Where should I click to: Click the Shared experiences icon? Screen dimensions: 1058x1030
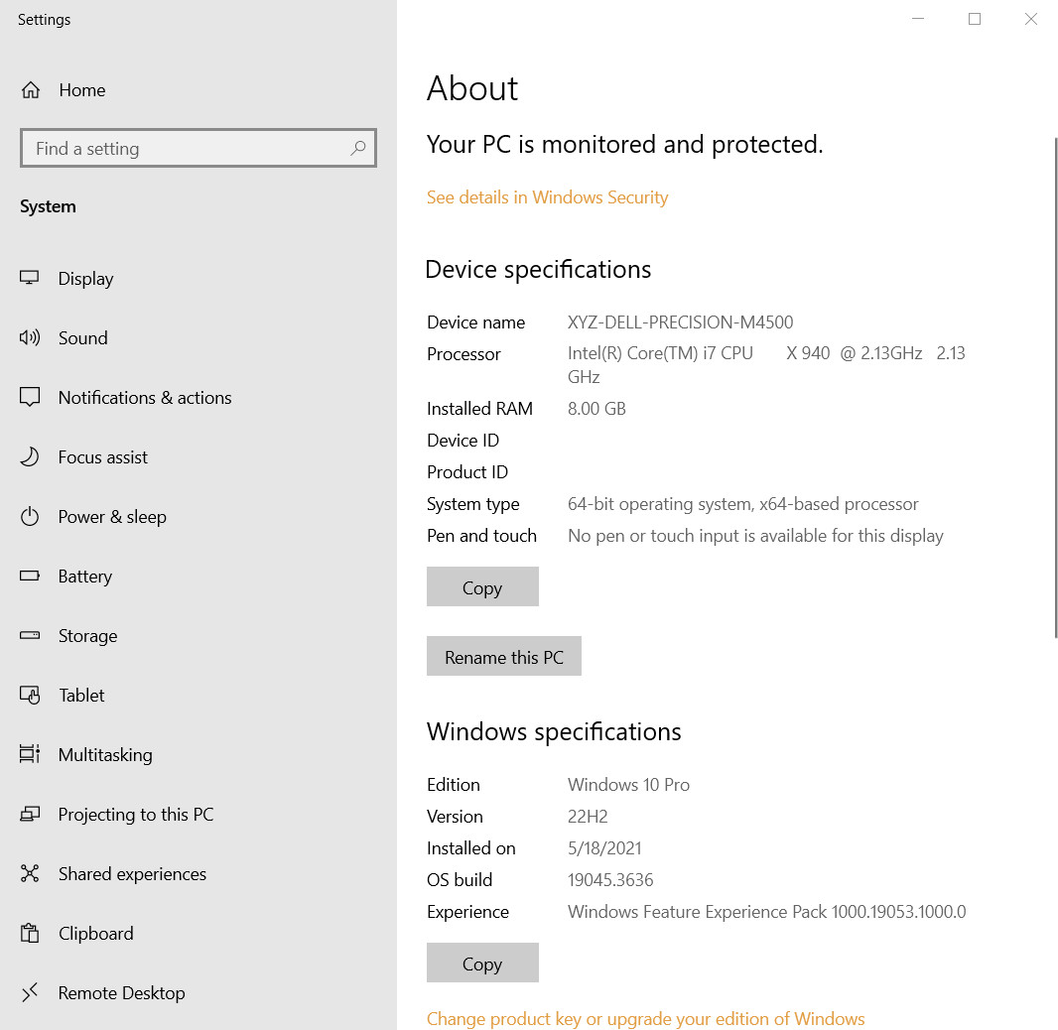point(30,873)
